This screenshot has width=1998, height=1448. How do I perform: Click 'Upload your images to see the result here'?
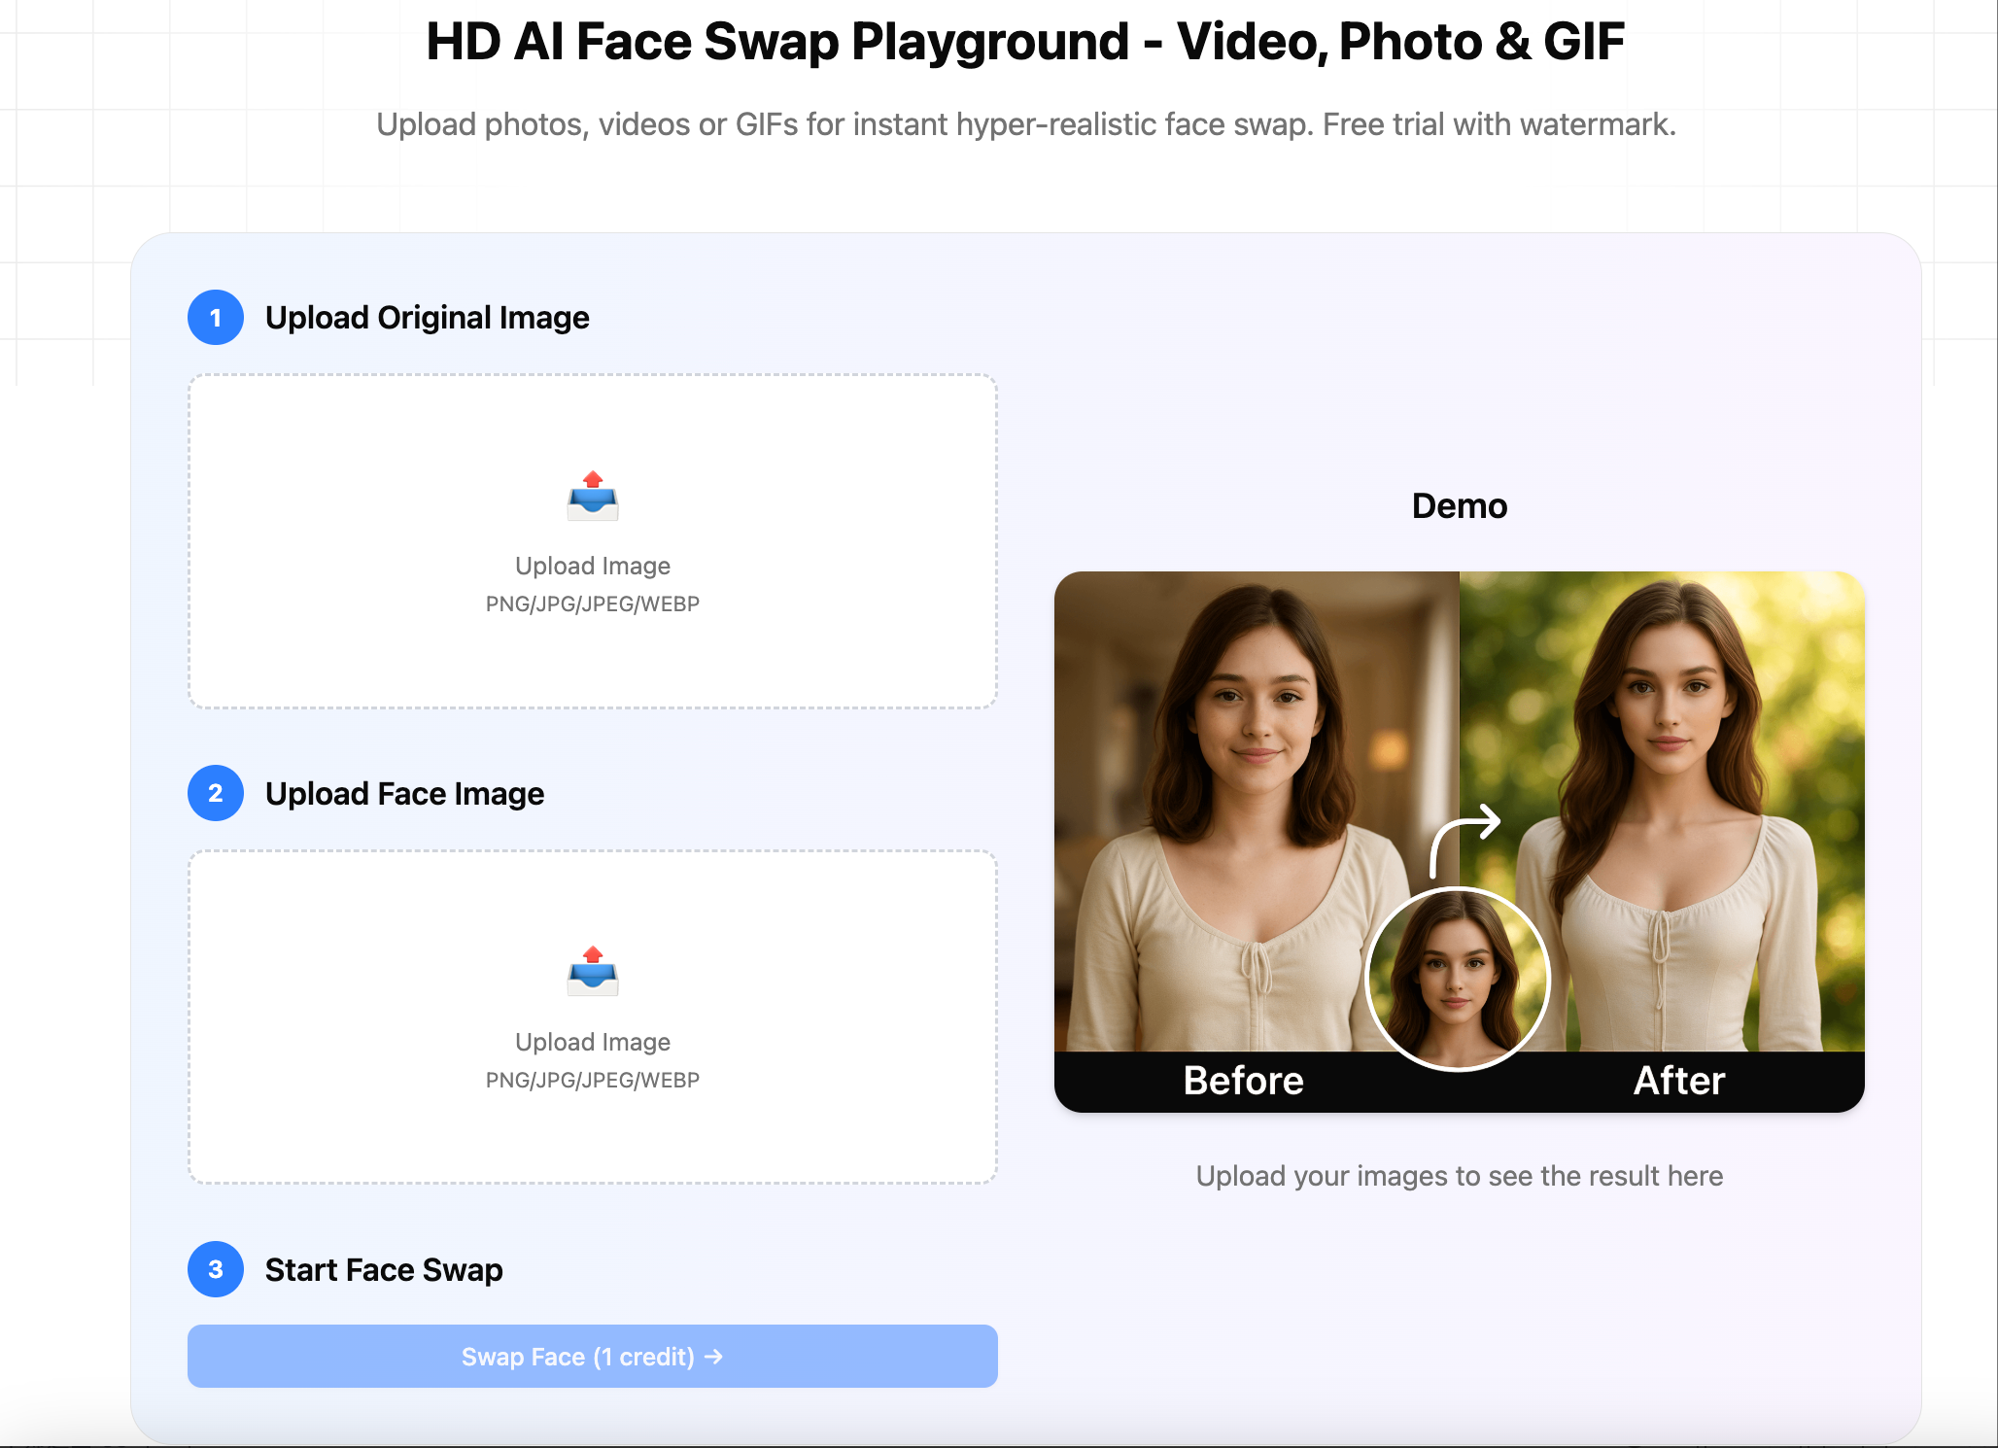[1459, 1175]
